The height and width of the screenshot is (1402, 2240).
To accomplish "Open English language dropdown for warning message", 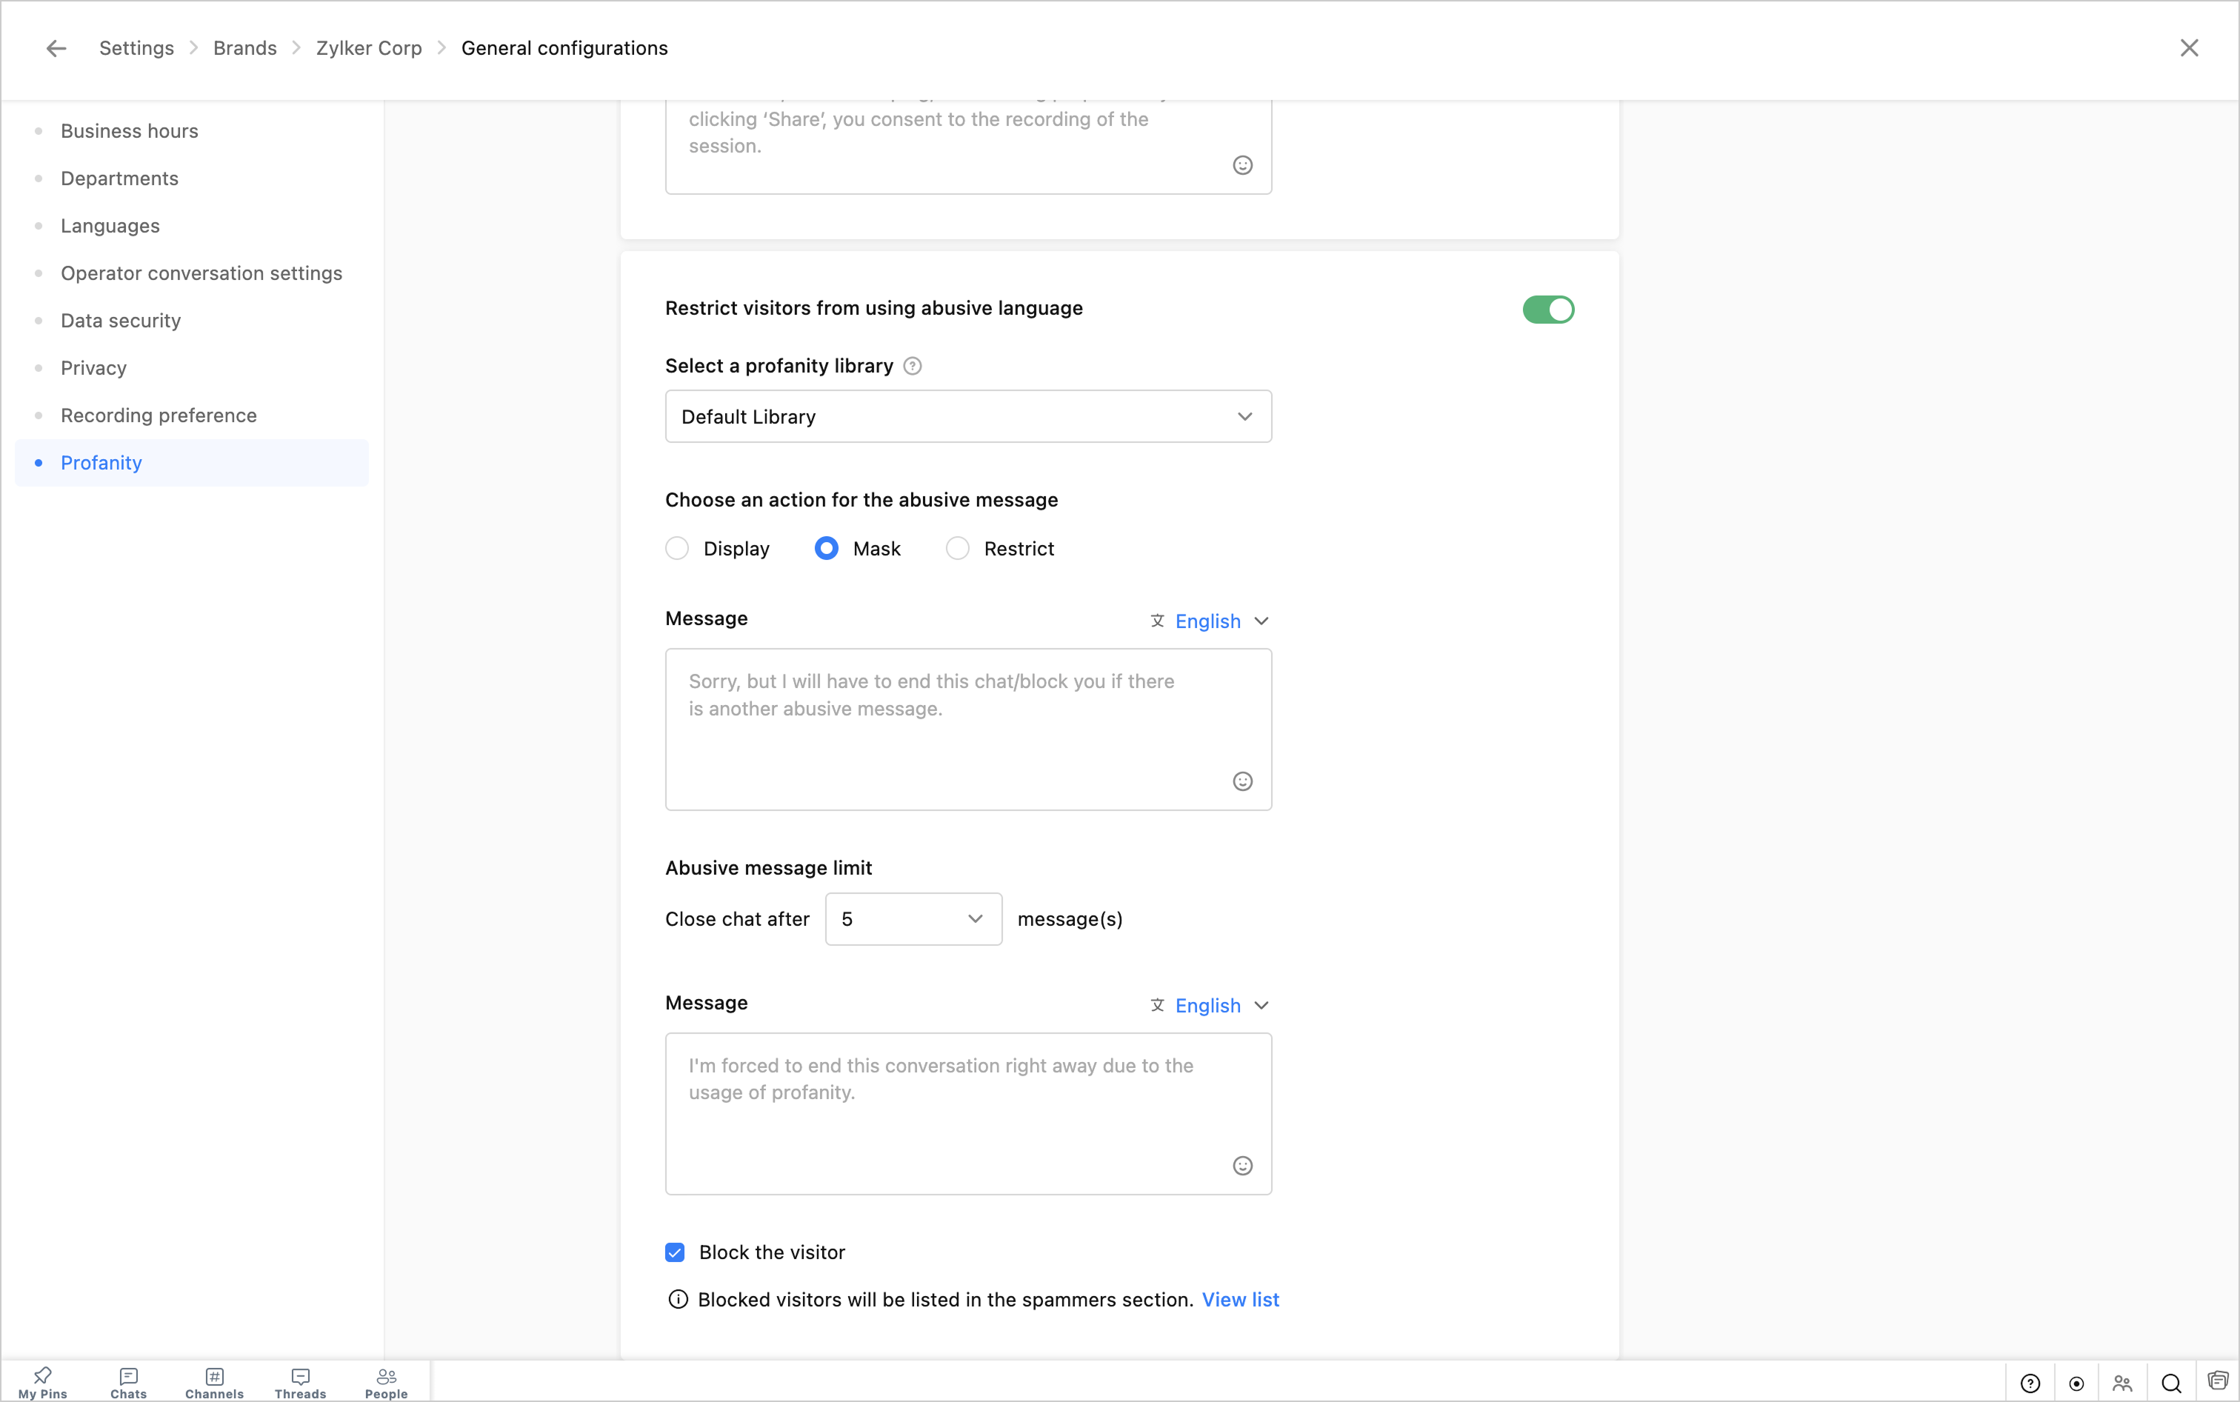I will click(x=1209, y=621).
